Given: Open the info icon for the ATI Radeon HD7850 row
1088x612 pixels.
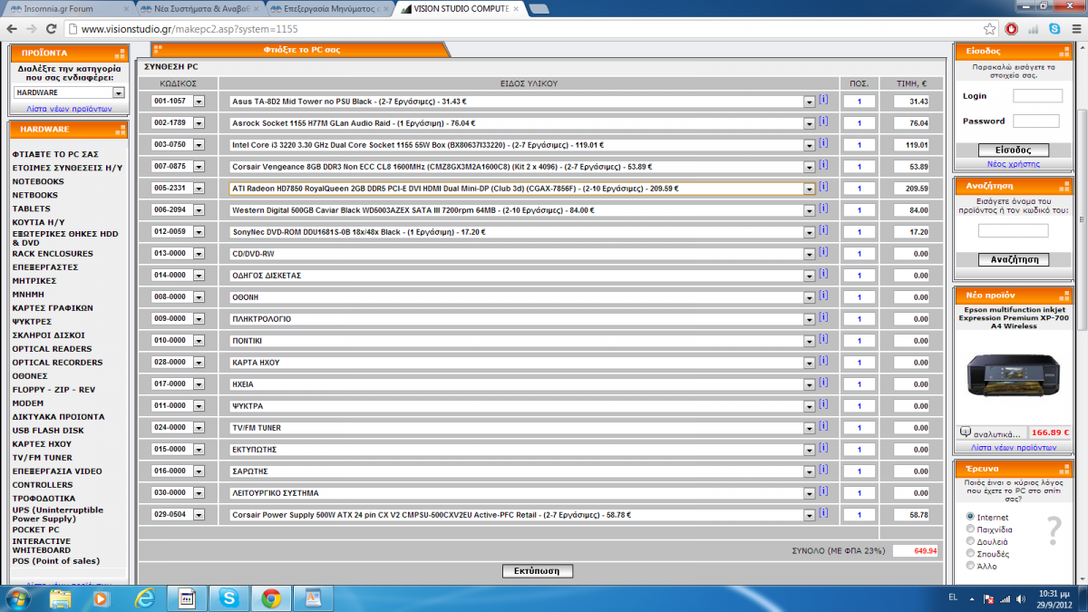Looking at the screenshot, I should pyautogui.click(x=823, y=187).
